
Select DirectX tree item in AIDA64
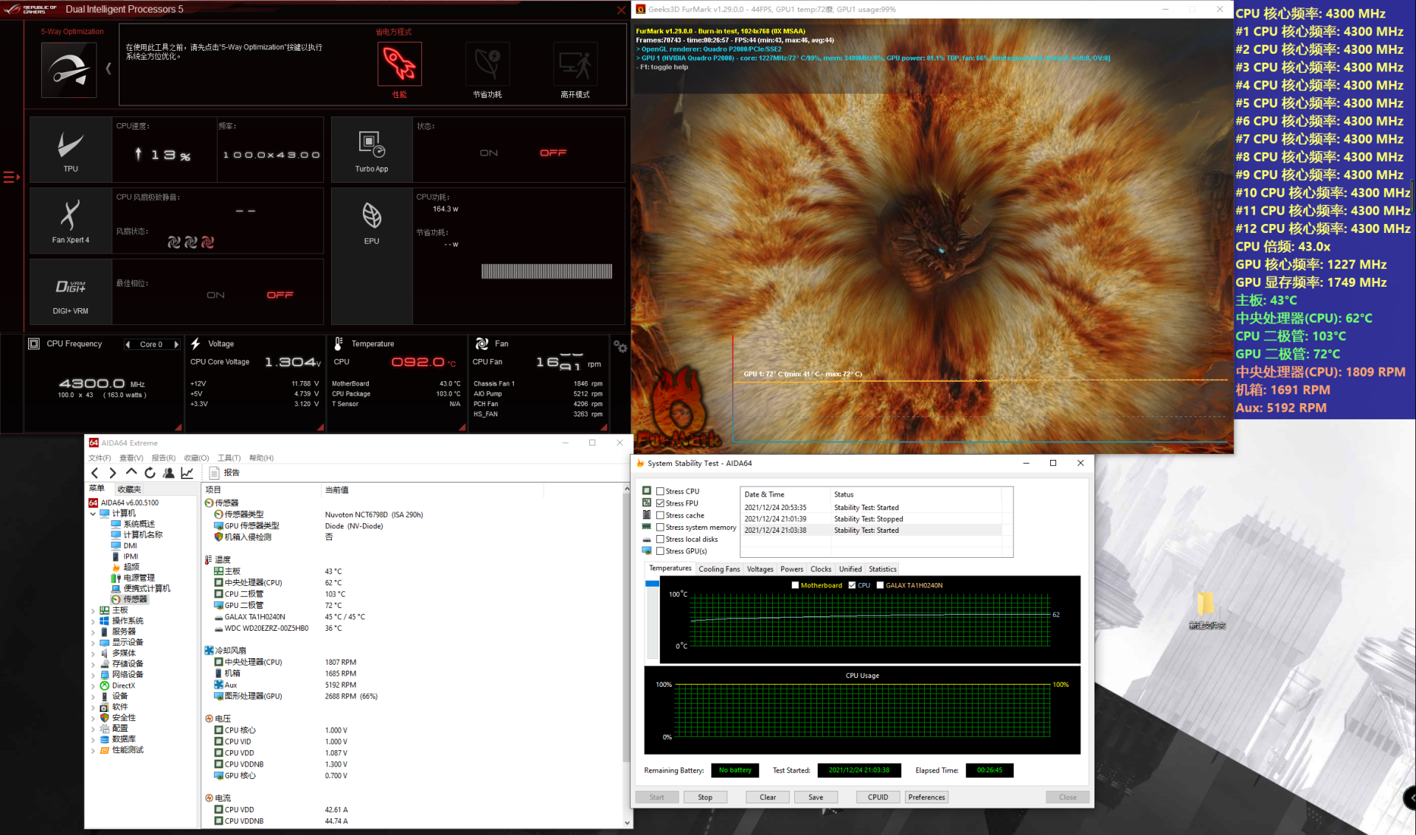tap(123, 685)
